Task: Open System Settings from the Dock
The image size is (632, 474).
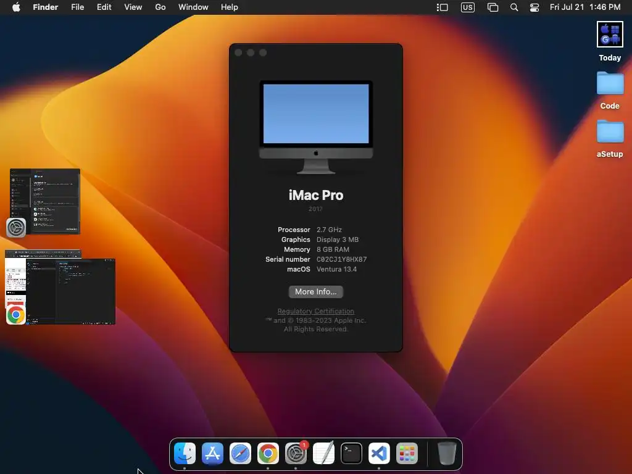Action: click(x=296, y=454)
